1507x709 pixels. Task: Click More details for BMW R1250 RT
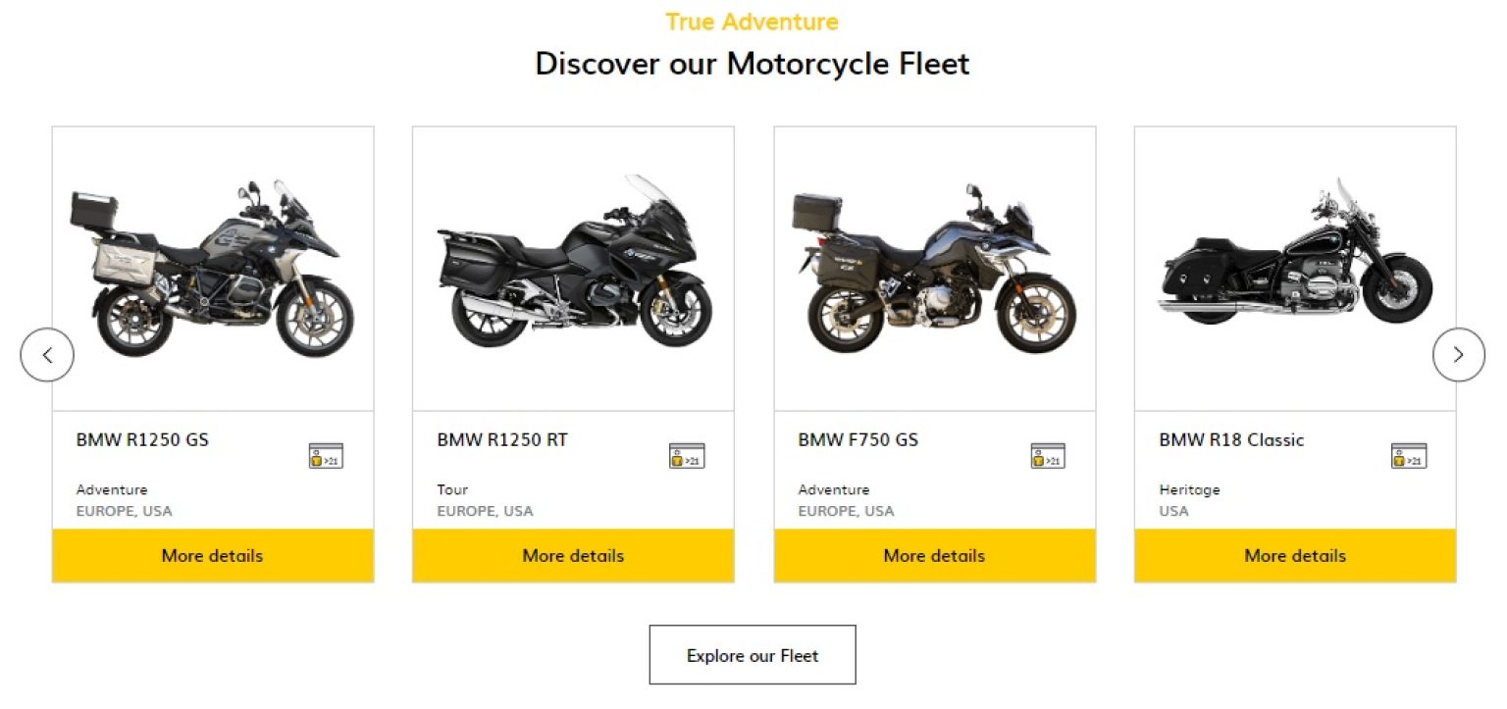click(573, 555)
